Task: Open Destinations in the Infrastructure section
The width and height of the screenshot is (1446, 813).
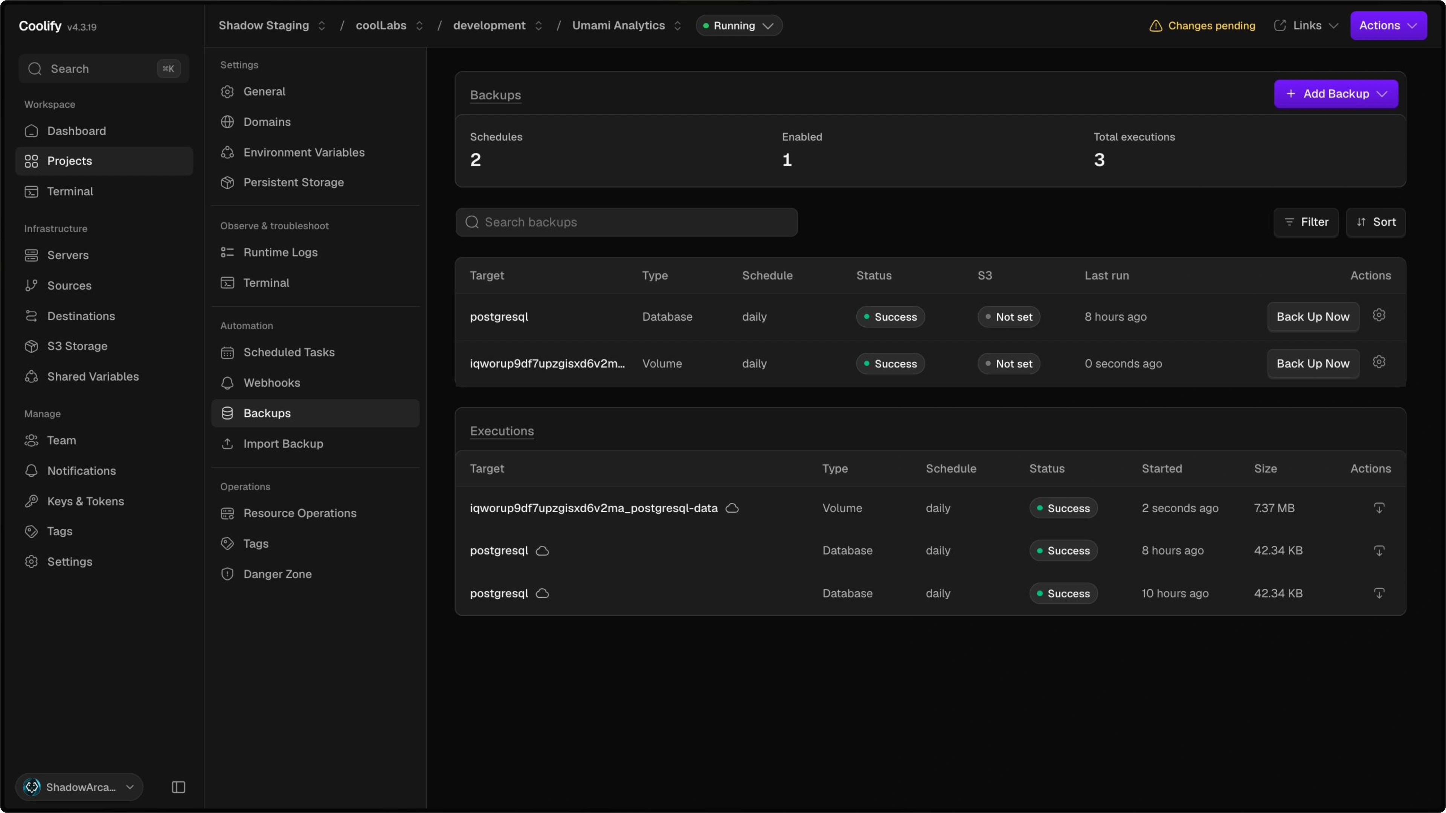Action: [x=104, y=316]
